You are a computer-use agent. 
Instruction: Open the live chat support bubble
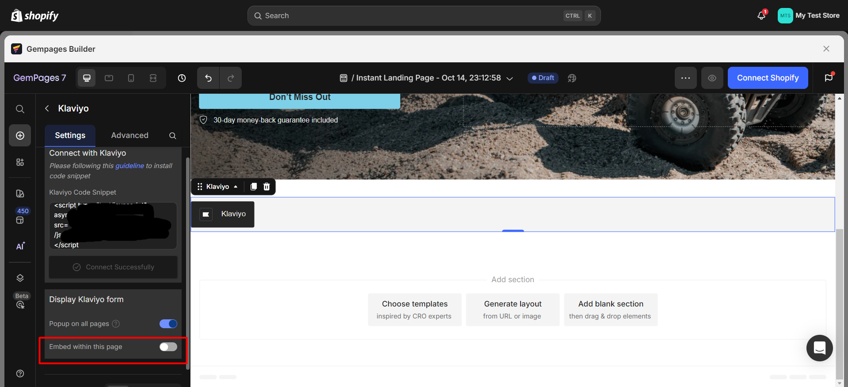pos(819,348)
